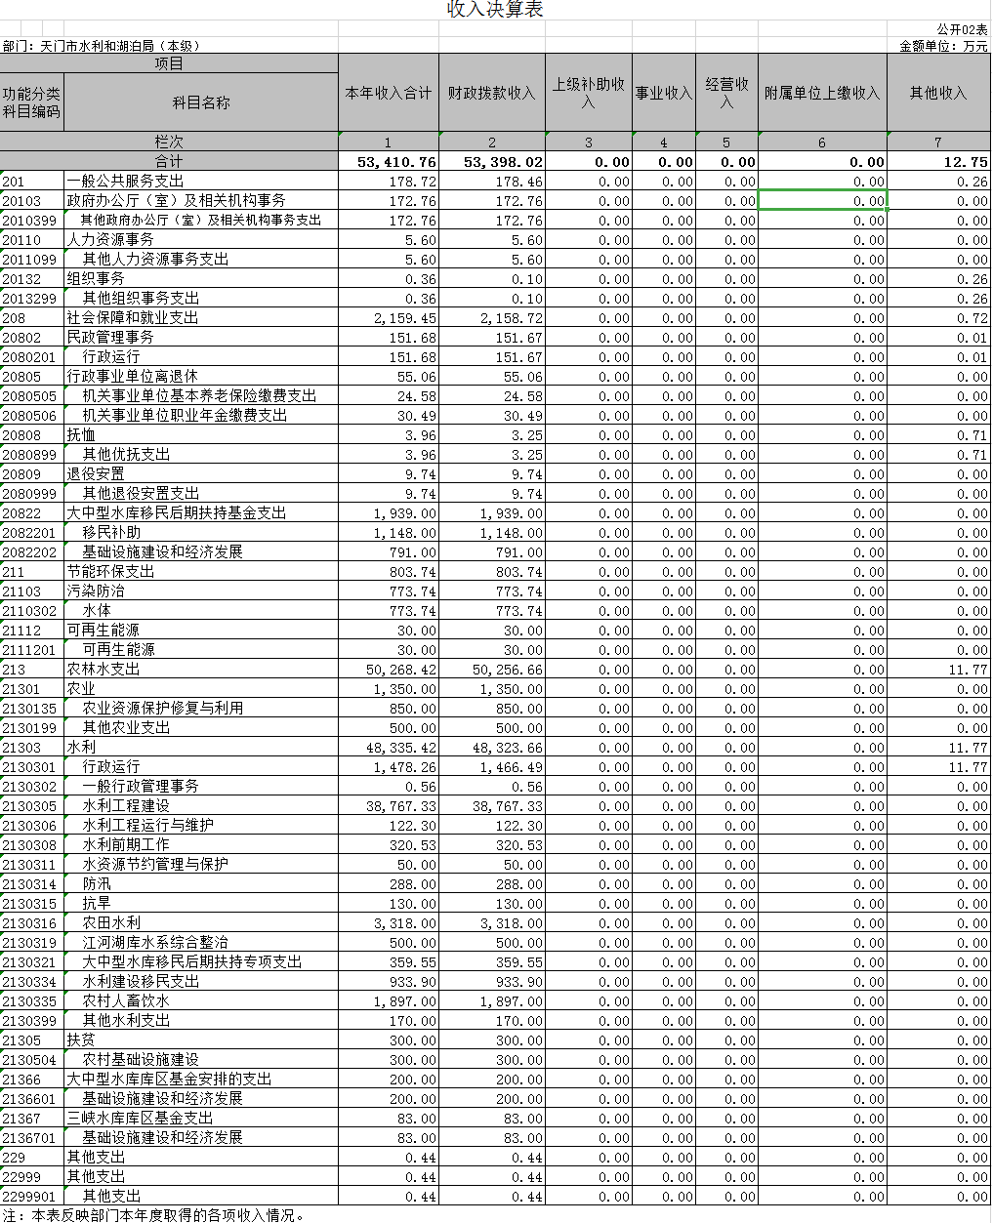Click the 收入决算表 title text
The image size is (993, 1223).
pyautogui.click(x=495, y=10)
